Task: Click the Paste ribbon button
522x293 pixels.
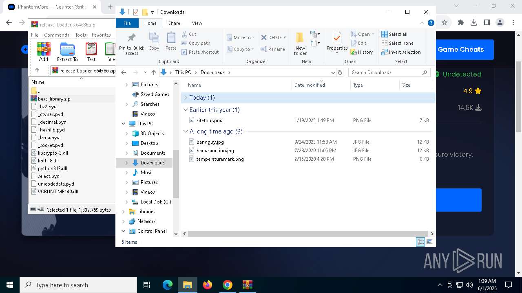Action: point(171,42)
